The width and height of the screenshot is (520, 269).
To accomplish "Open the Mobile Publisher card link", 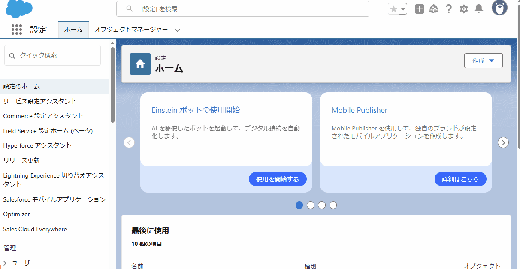I will click(360, 110).
